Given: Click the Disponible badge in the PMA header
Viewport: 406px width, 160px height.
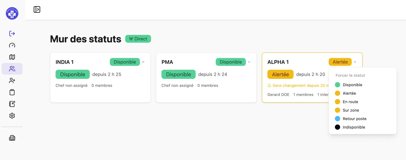Looking at the screenshot, I should [x=231, y=62].
